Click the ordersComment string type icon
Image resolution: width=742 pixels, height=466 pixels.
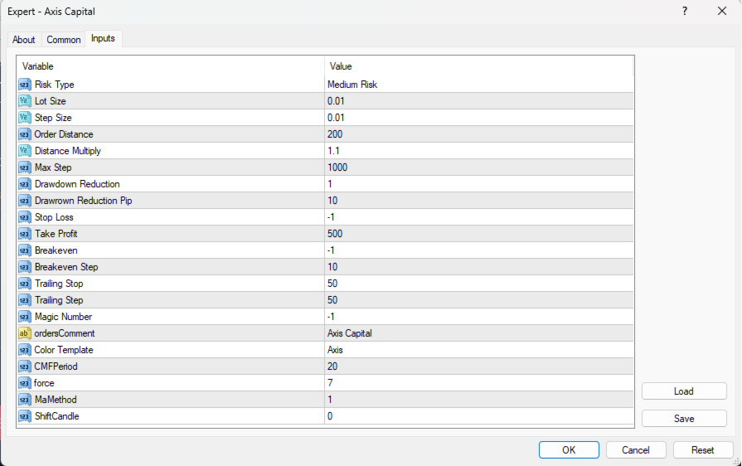click(x=25, y=333)
